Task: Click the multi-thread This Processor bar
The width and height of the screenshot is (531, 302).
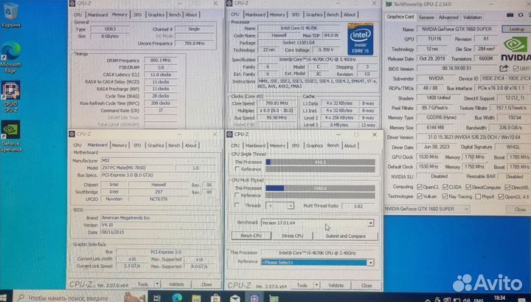Action: (320, 188)
